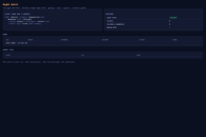Select the Executor node name

pos(20,21)
